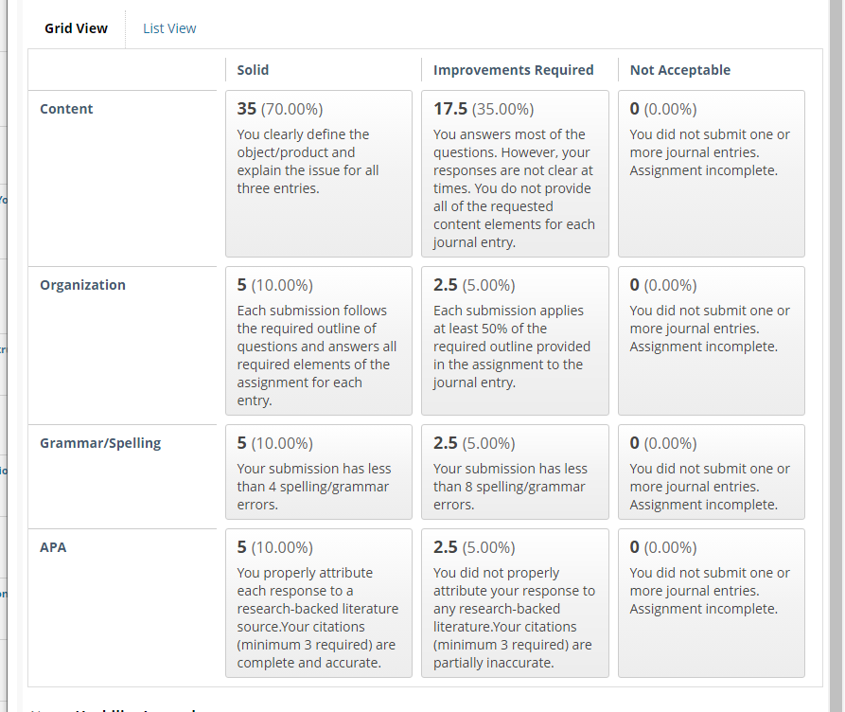Click the Improvements Required column header
The image size is (845, 712).
pos(513,70)
